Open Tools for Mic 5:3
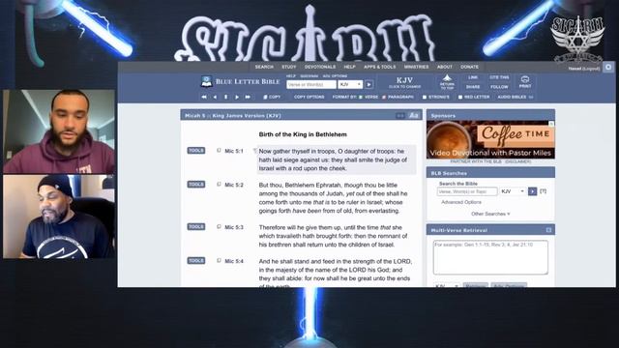Screen dimensions: 619x348 coord(196,227)
